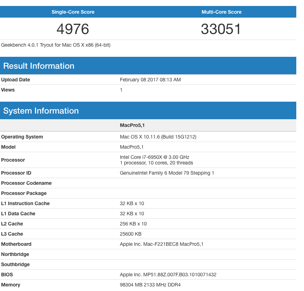
Task: Click the Operating System label
Action: [x=22, y=137]
